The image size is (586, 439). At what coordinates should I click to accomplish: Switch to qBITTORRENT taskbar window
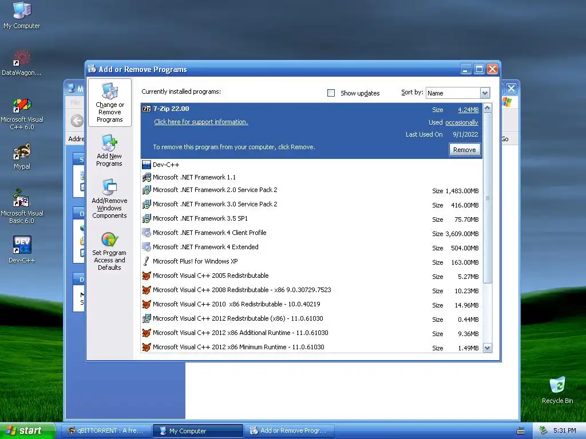tap(106, 431)
